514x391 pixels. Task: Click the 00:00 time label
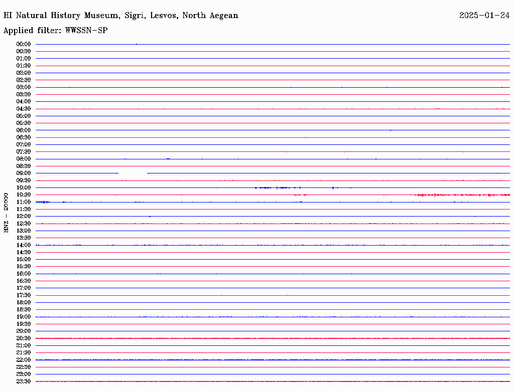pos(24,44)
